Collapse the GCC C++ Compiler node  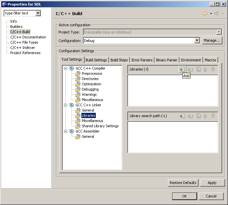pyautogui.click(x=65, y=68)
